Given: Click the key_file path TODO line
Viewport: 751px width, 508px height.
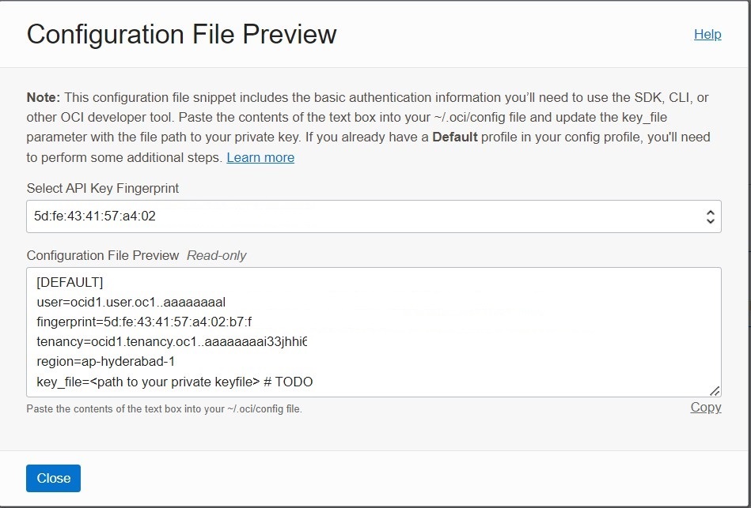Looking at the screenshot, I should tap(175, 382).
